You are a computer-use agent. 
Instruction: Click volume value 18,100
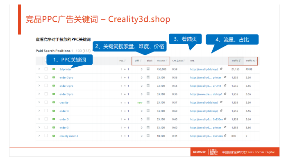(161, 136)
